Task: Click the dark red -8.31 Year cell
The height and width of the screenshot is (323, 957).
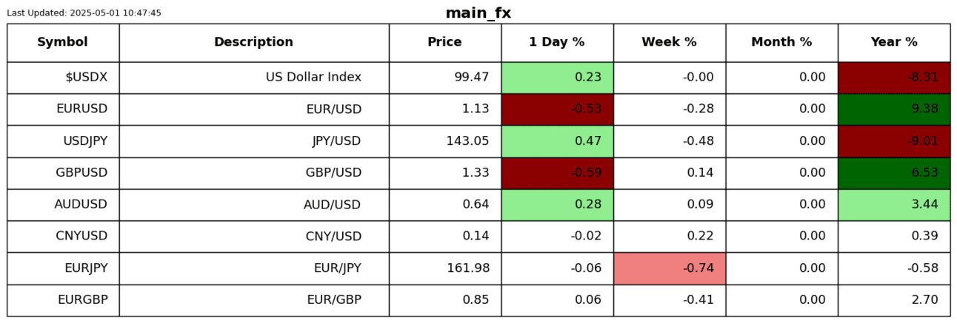Action: click(x=893, y=77)
